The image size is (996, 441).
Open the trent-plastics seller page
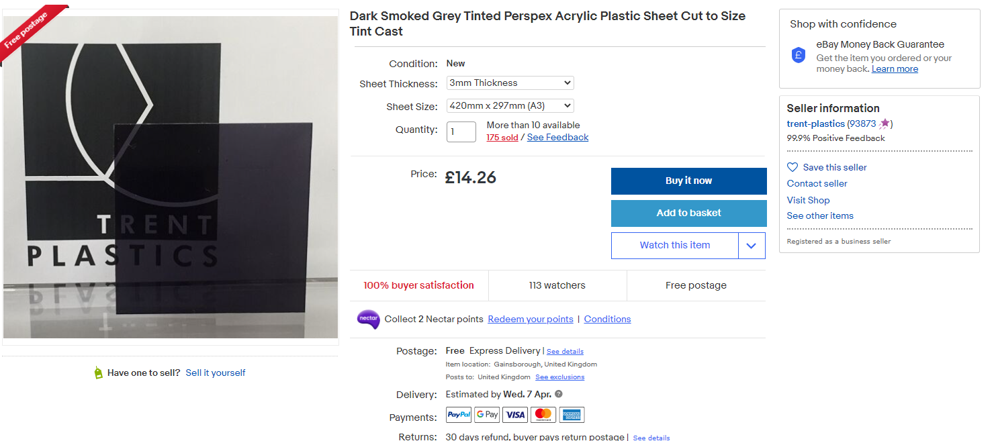tap(815, 124)
